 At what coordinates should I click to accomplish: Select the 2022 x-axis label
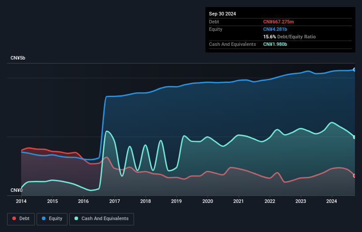click(x=270, y=201)
